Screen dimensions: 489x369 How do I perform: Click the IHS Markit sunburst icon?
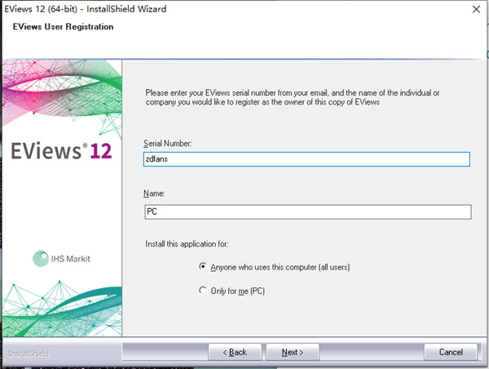(40, 259)
